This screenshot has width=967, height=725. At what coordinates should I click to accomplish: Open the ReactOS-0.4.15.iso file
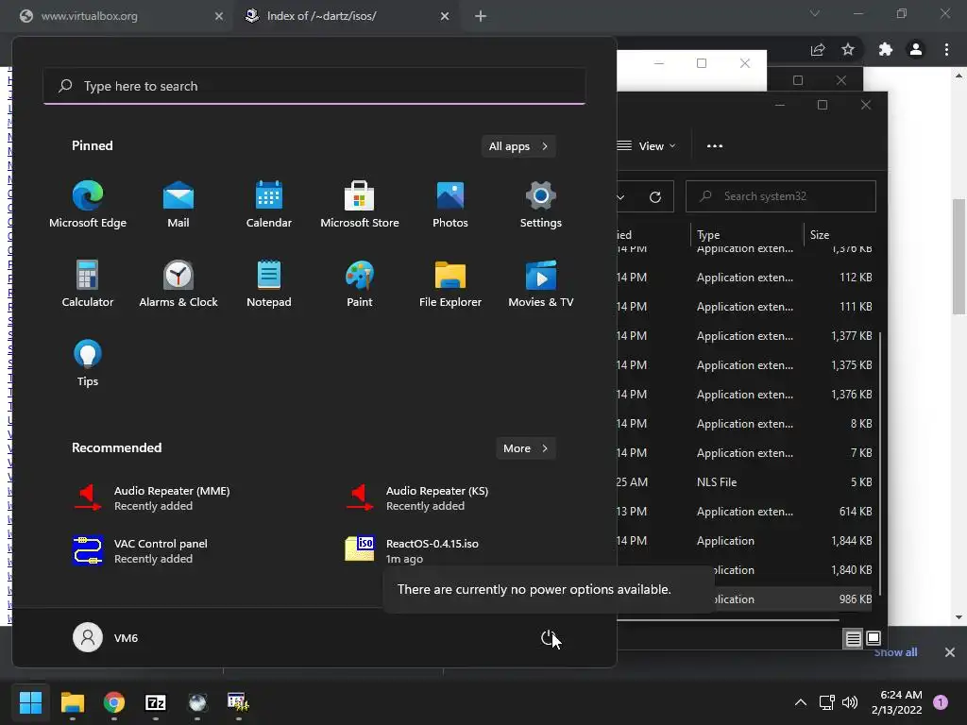click(x=412, y=551)
